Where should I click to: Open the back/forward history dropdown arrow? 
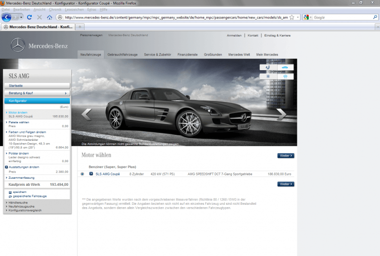tap(21, 17)
